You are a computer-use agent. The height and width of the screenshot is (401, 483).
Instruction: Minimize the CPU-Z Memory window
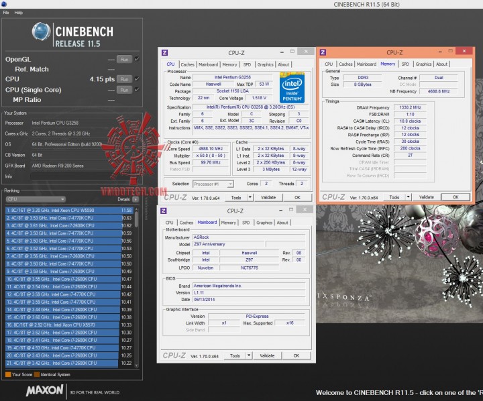tap(440, 52)
